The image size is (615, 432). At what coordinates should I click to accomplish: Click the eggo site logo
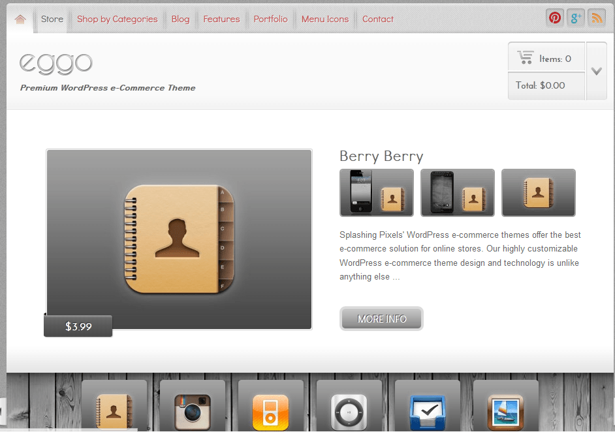point(56,63)
